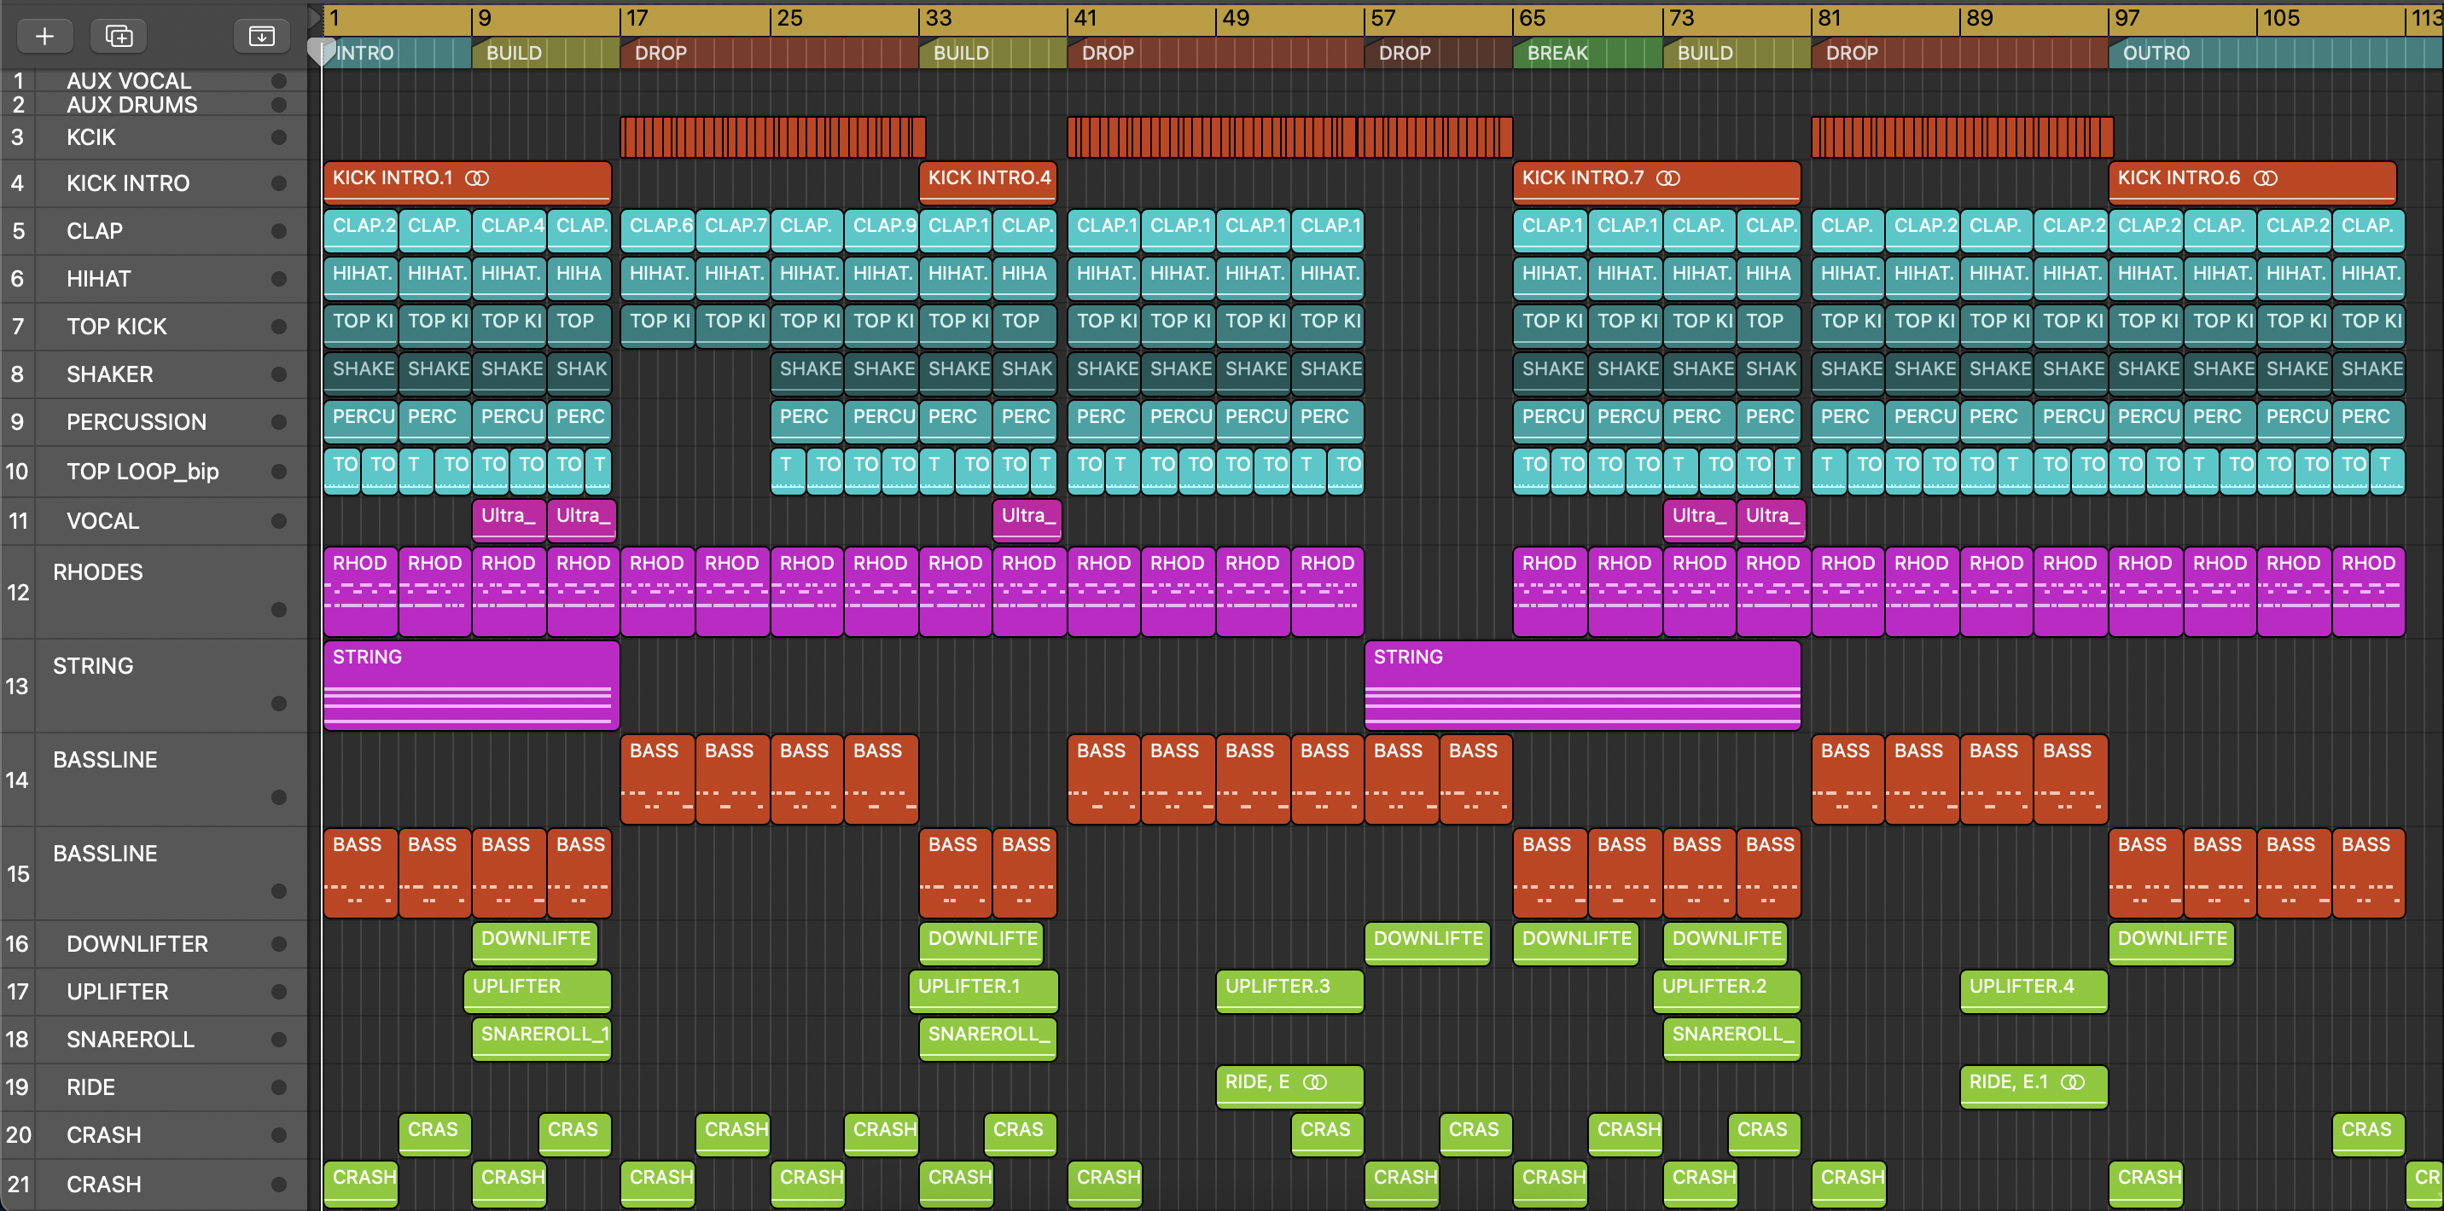Click bar 49 in the ruler

coord(1236,18)
